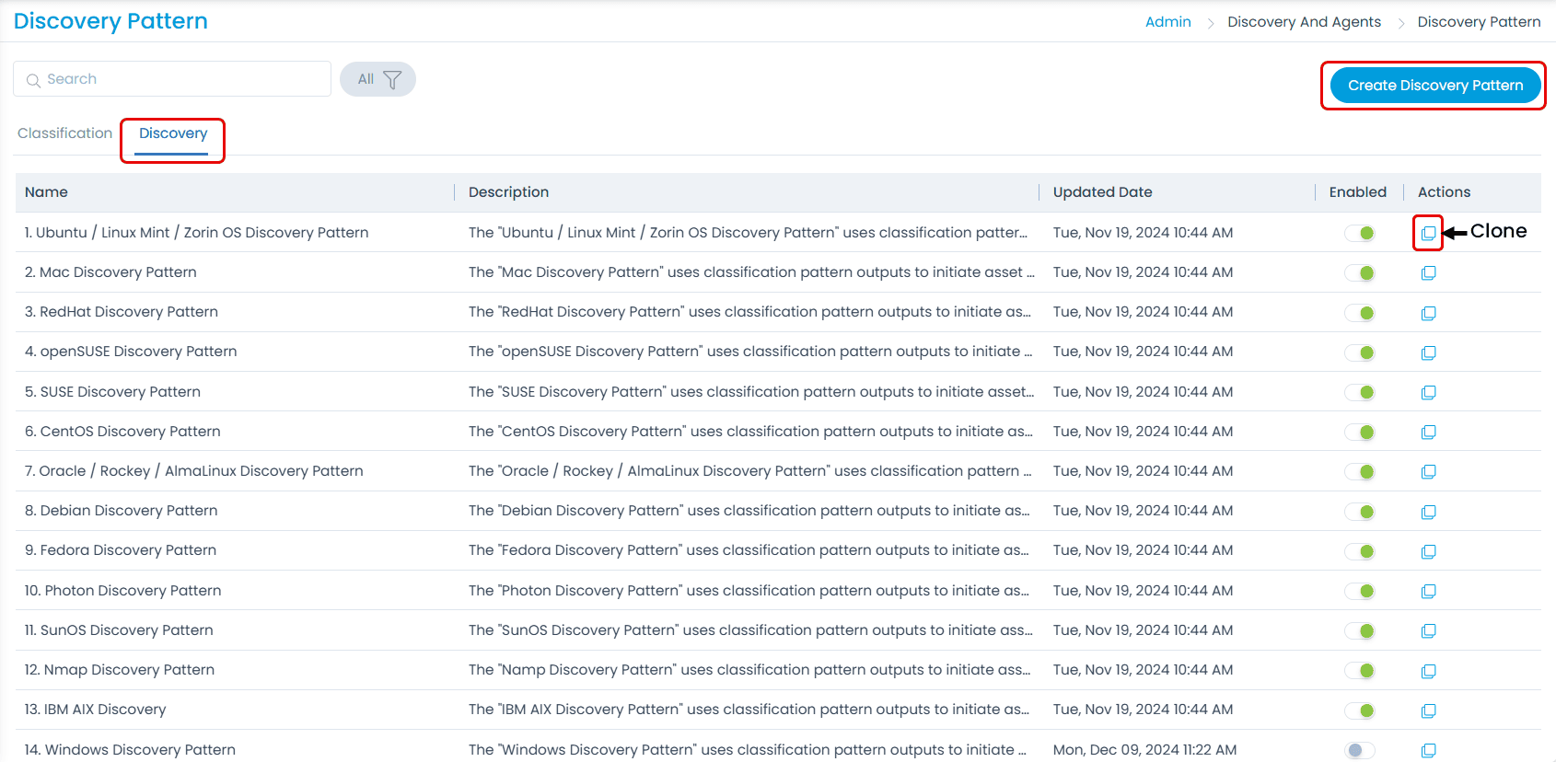1556x762 pixels.
Task: Clone the Debian Discovery Pattern
Action: tap(1428, 512)
